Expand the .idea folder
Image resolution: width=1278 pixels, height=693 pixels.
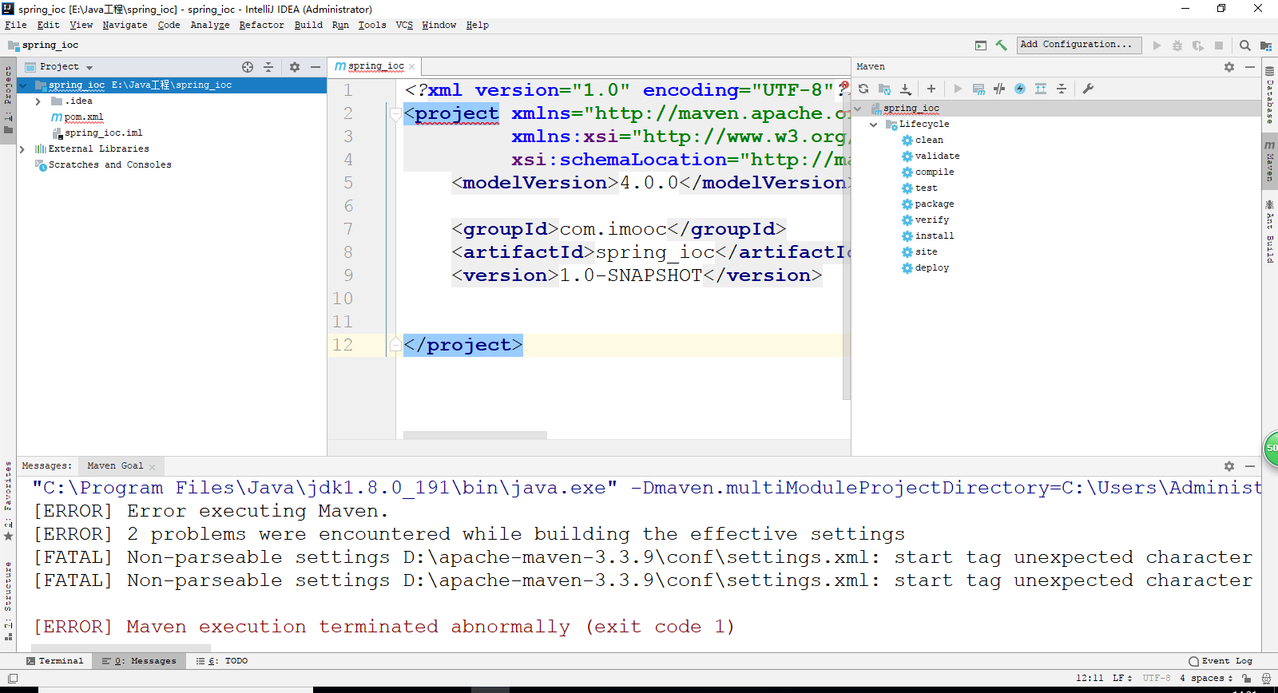38,101
